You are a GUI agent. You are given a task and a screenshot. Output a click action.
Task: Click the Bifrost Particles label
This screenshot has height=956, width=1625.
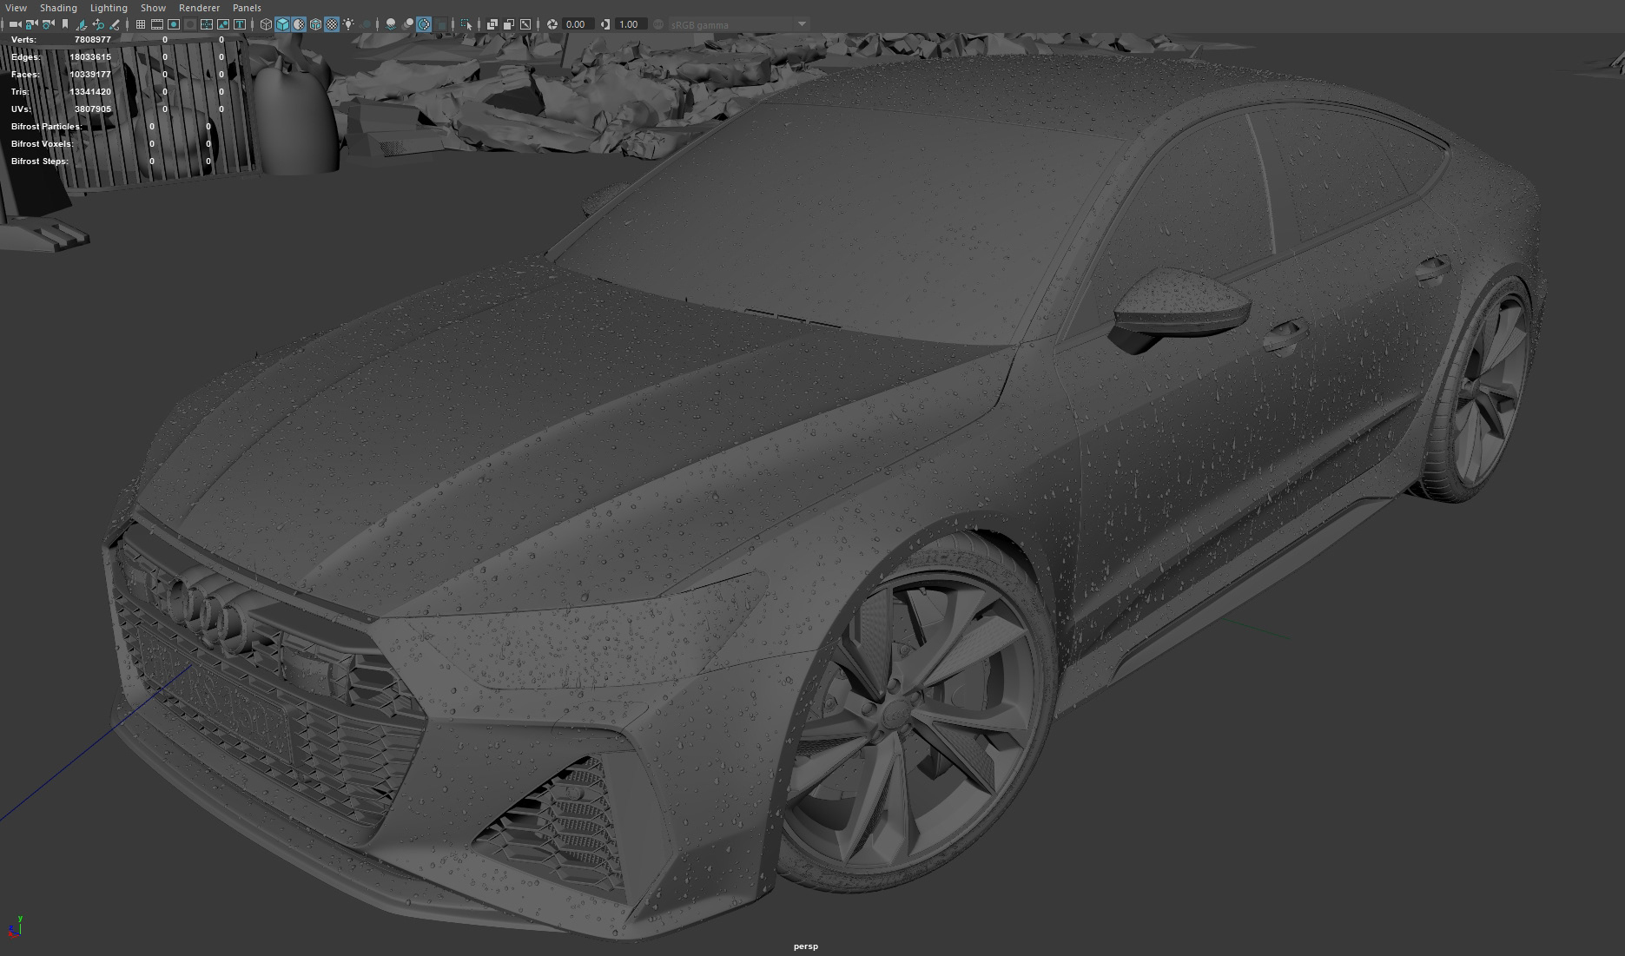(x=46, y=127)
